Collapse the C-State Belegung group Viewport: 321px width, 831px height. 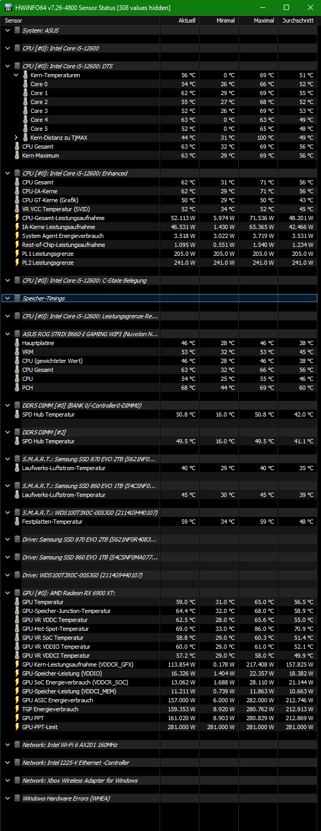[7, 281]
